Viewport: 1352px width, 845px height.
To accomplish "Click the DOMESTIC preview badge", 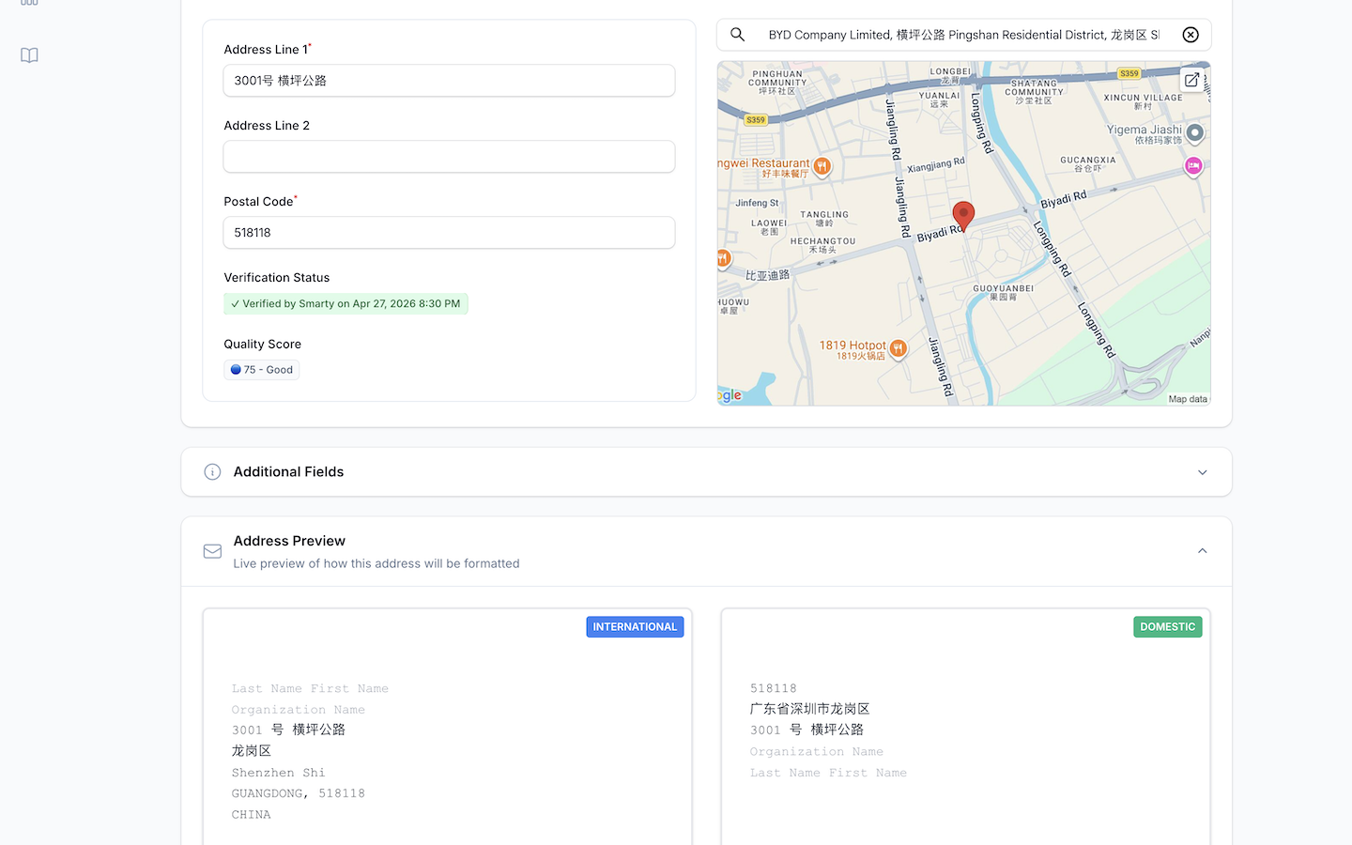I will coord(1168,627).
